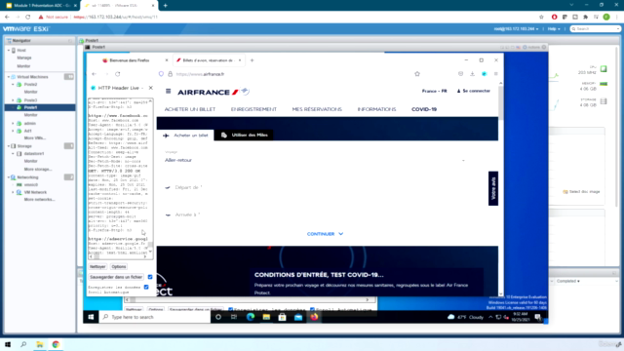Expand the admin VM tree node

(13, 124)
